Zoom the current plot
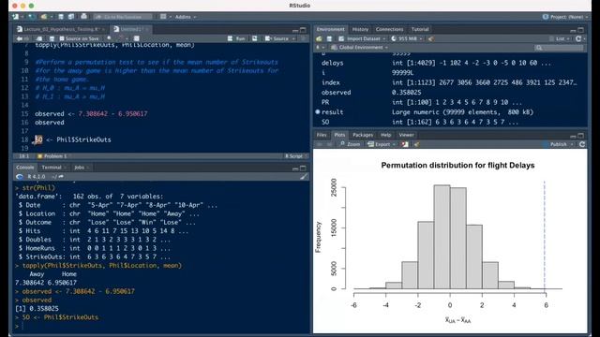This screenshot has width=600, height=337. [x=350, y=144]
